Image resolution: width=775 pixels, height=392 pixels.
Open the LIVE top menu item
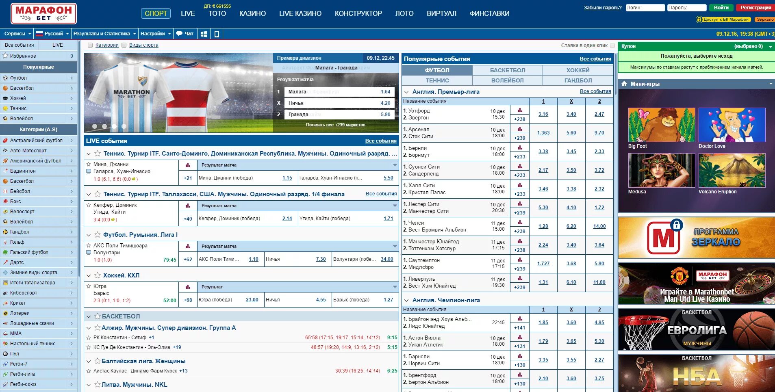pos(188,13)
